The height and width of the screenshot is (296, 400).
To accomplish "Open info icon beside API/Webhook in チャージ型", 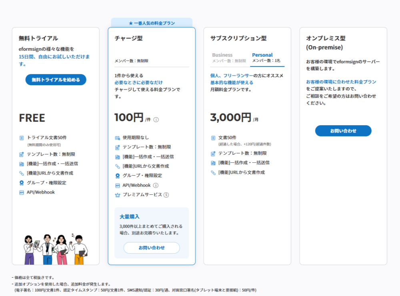I will (156, 185).
